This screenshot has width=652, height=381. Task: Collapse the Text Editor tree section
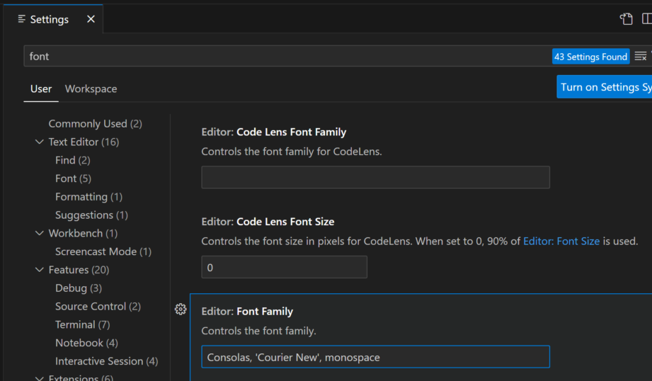(x=40, y=142)
